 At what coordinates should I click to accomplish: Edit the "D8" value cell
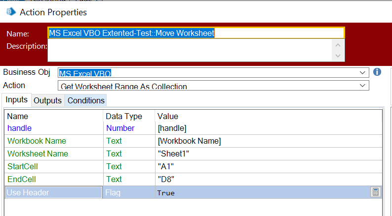point(269,180)
